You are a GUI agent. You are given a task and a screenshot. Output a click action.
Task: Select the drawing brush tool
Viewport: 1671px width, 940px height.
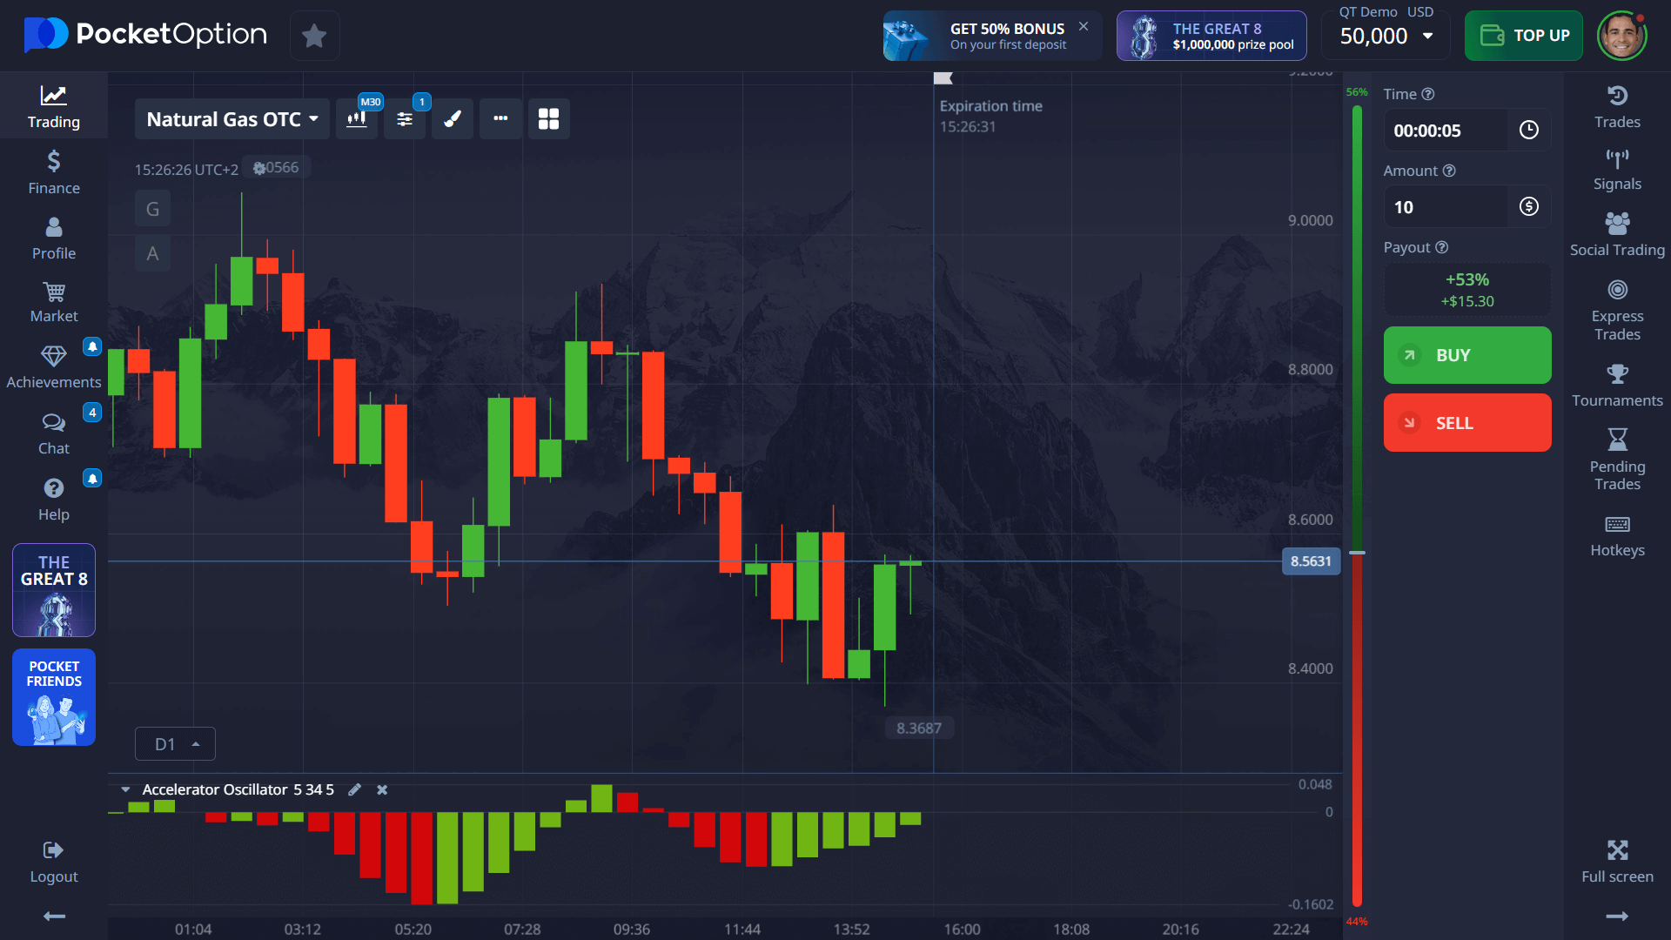point(453,119)
